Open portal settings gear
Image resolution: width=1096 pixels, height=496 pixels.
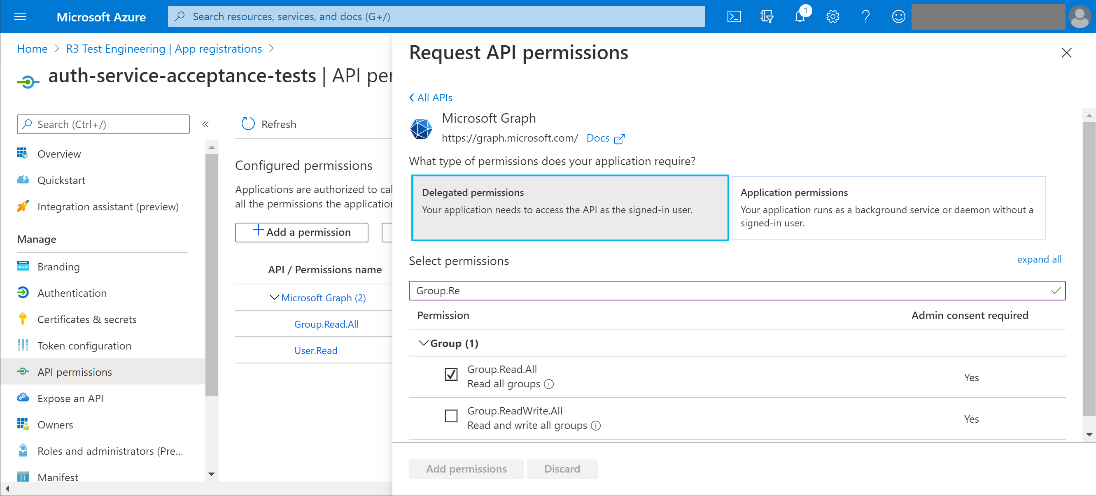point(832,16)
